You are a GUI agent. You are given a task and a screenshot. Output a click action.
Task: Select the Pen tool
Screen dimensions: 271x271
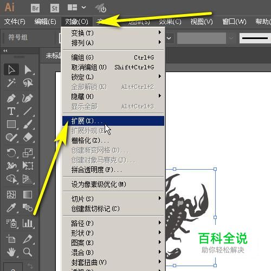click(x=11, y=98)
